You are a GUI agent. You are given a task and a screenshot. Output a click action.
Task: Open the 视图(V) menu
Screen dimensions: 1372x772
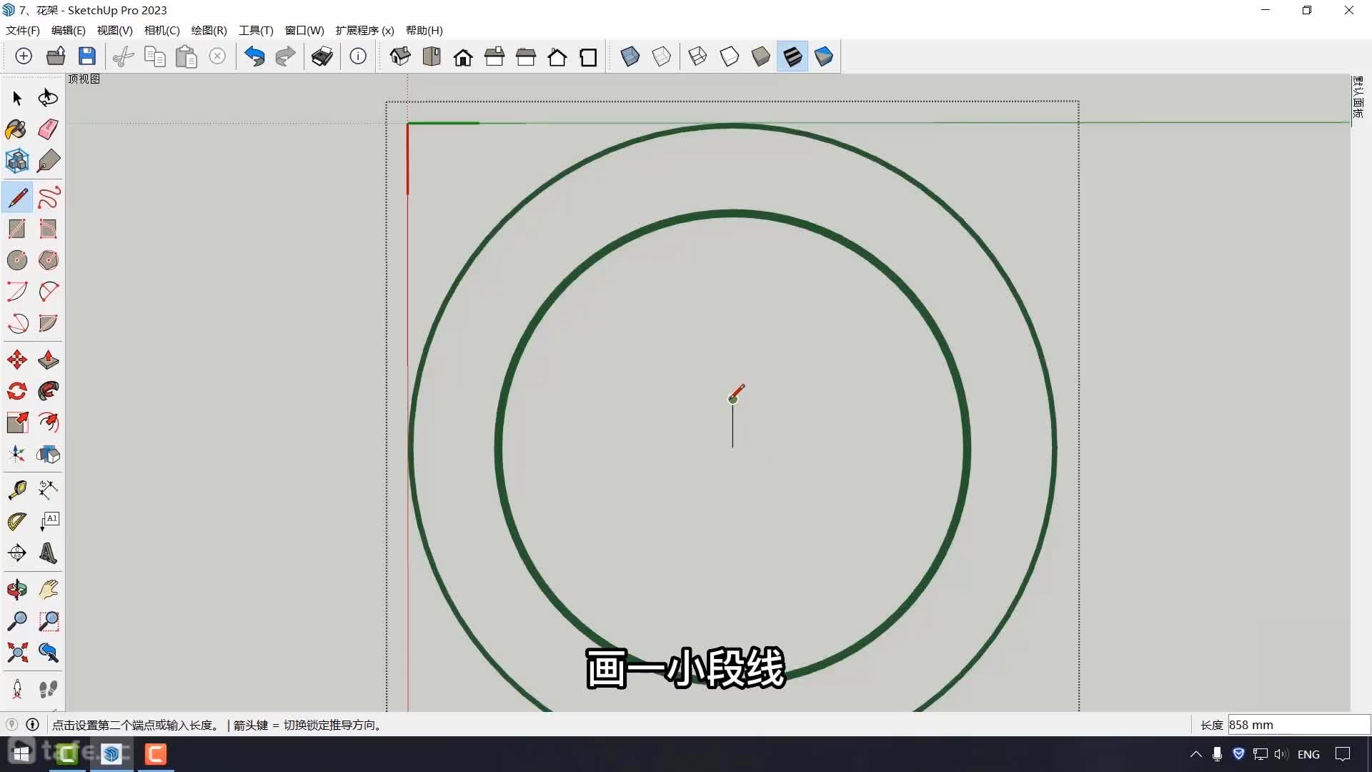tap(115, 31)
